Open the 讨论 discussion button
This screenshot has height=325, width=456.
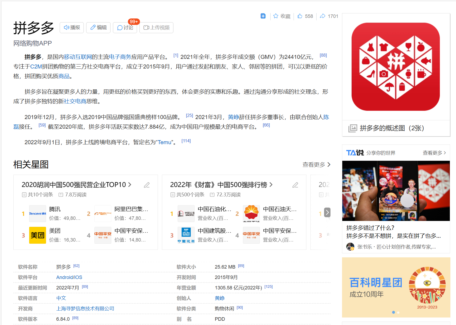125,28
